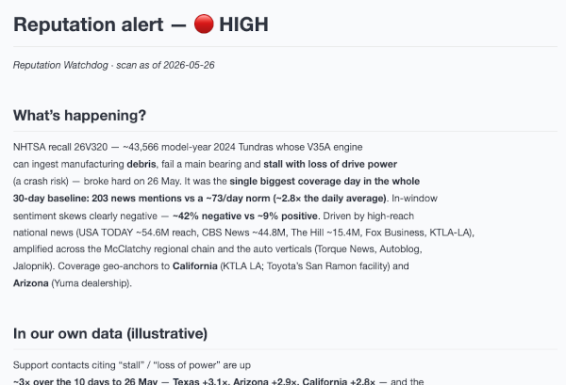The image size is (566, 385).
Task: Click 'USA TODAY ~54.6M reach' text
Action: point(138,233)
